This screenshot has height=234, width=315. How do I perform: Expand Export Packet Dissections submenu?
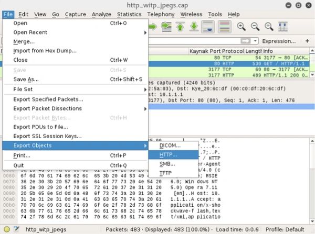pyautogui.click(x=75, y=108)
